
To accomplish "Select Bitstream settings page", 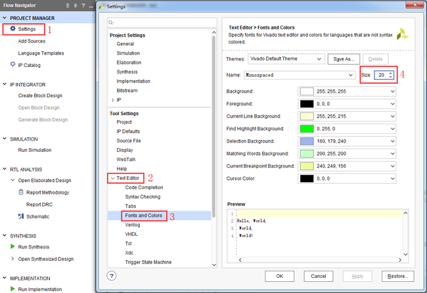I will (x=127, y=91).
